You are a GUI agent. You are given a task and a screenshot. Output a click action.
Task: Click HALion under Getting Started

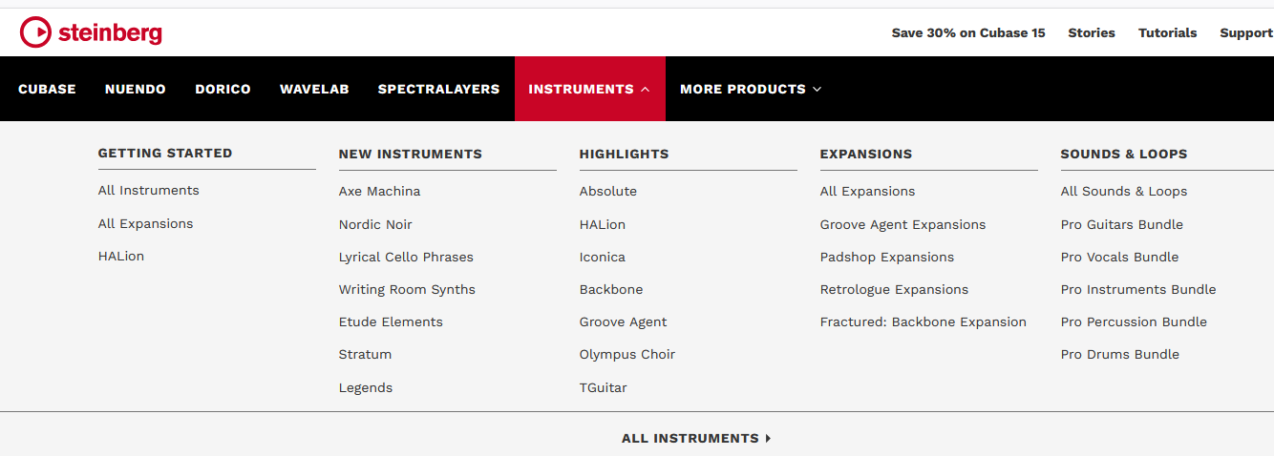coord(120,256)
